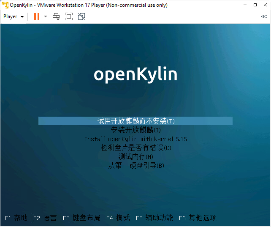Open the Player menu dropdown

point(14,16)
